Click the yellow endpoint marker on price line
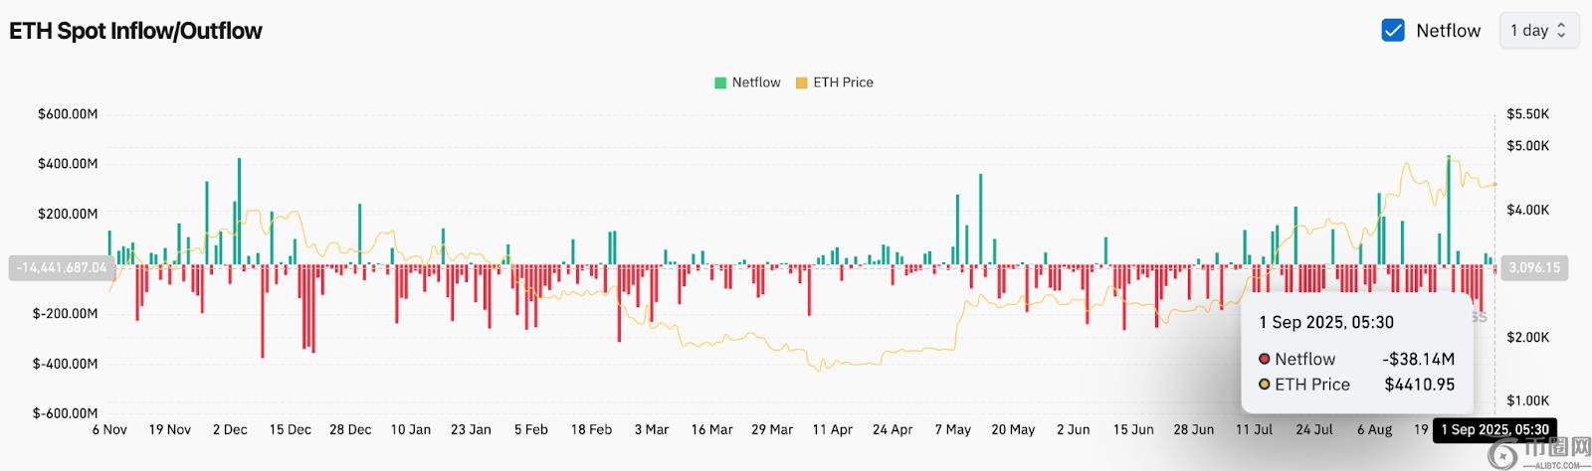Image resolution: width=1592 pixels, height=471 pixels. [x=1494, y=184]
